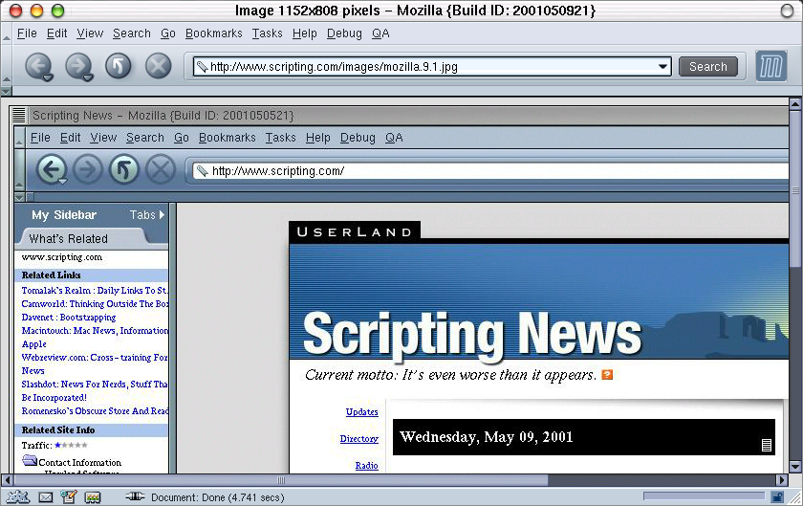Collapse the pictured window's menu bar grippy
Viewport: 803px width, 506px height.
pyautogui.click(x=19, y=138)
